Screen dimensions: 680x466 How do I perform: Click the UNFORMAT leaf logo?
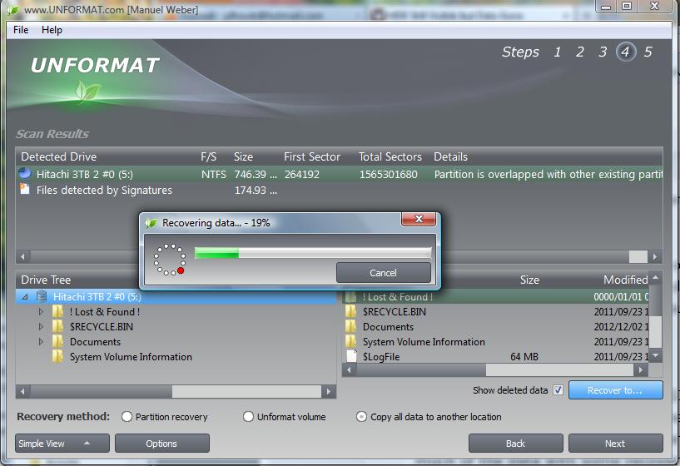click(x=87, y=91)
